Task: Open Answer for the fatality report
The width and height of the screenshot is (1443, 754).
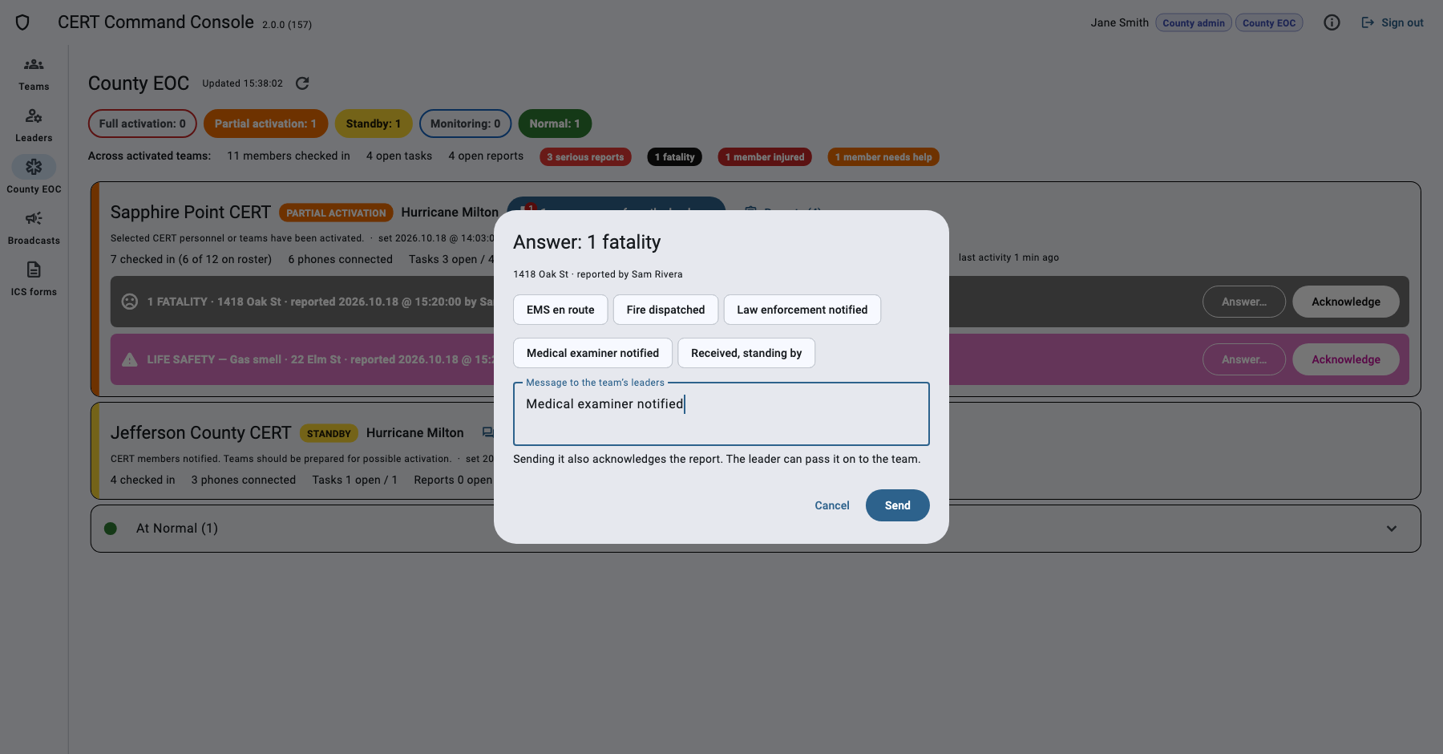Action: (1244, 302)
